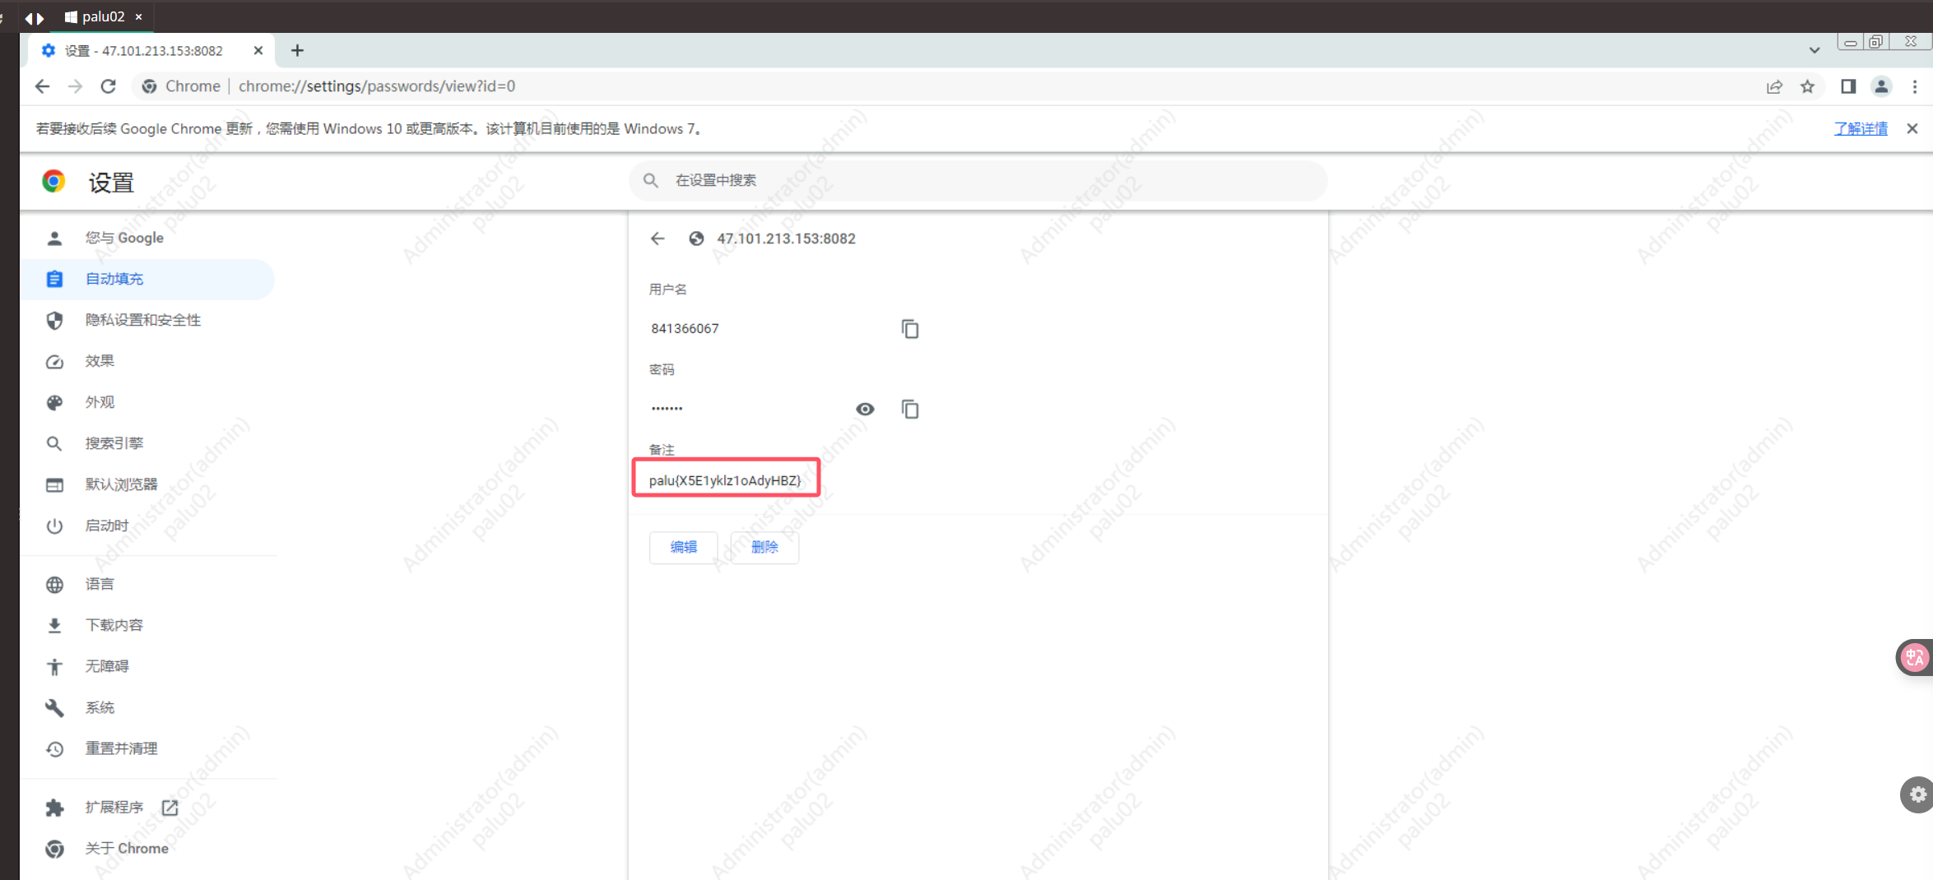Viewport: 1933px width, 880px height.
Task: Open the 了解详情 link
Action: point(1861,128)
